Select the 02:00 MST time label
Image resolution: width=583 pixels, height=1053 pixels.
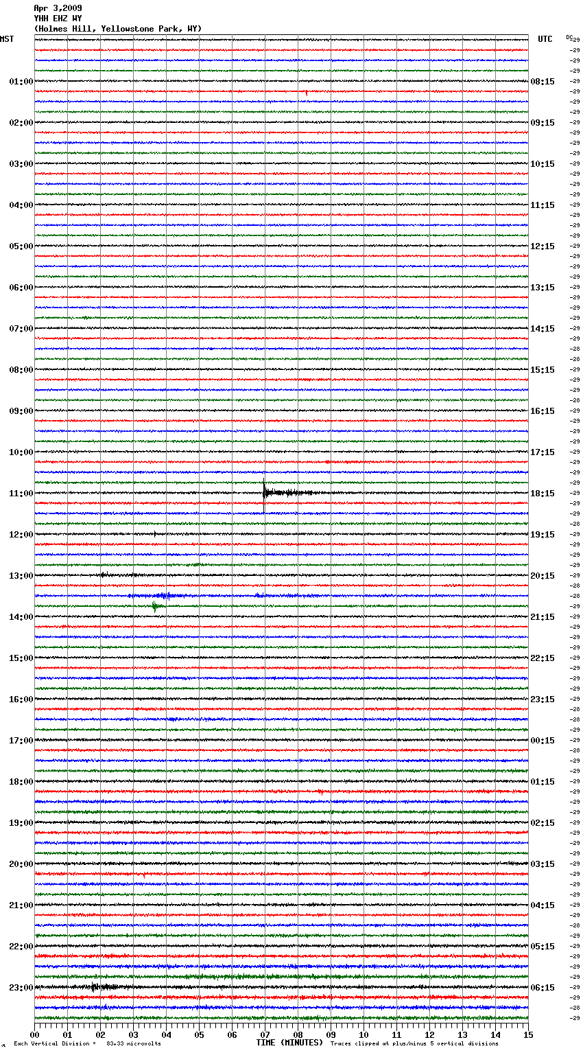point(21,123)
